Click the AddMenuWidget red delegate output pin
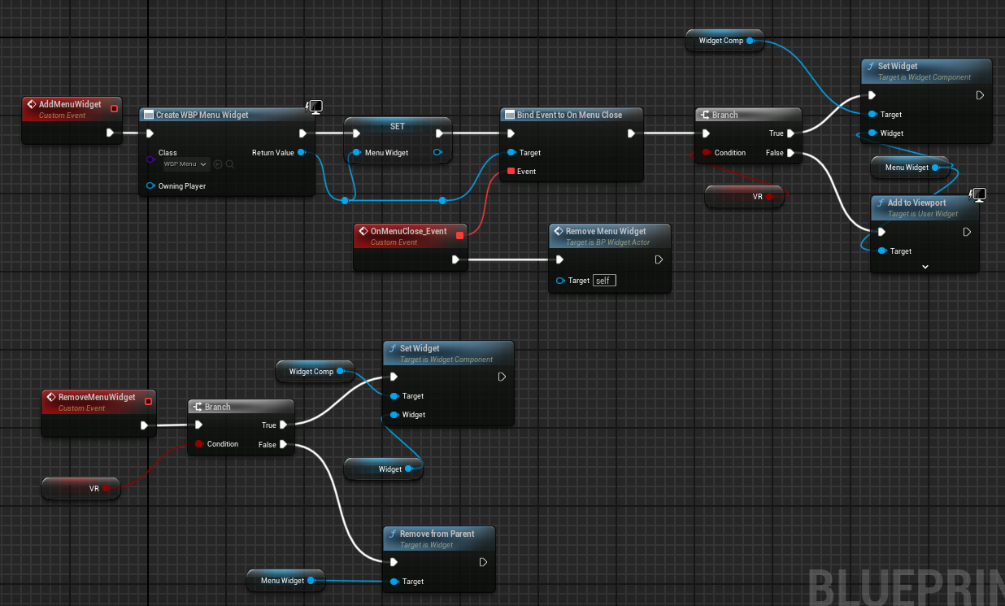The height and width of the screenshot is (606, 1005). click(x=114, y=108)
